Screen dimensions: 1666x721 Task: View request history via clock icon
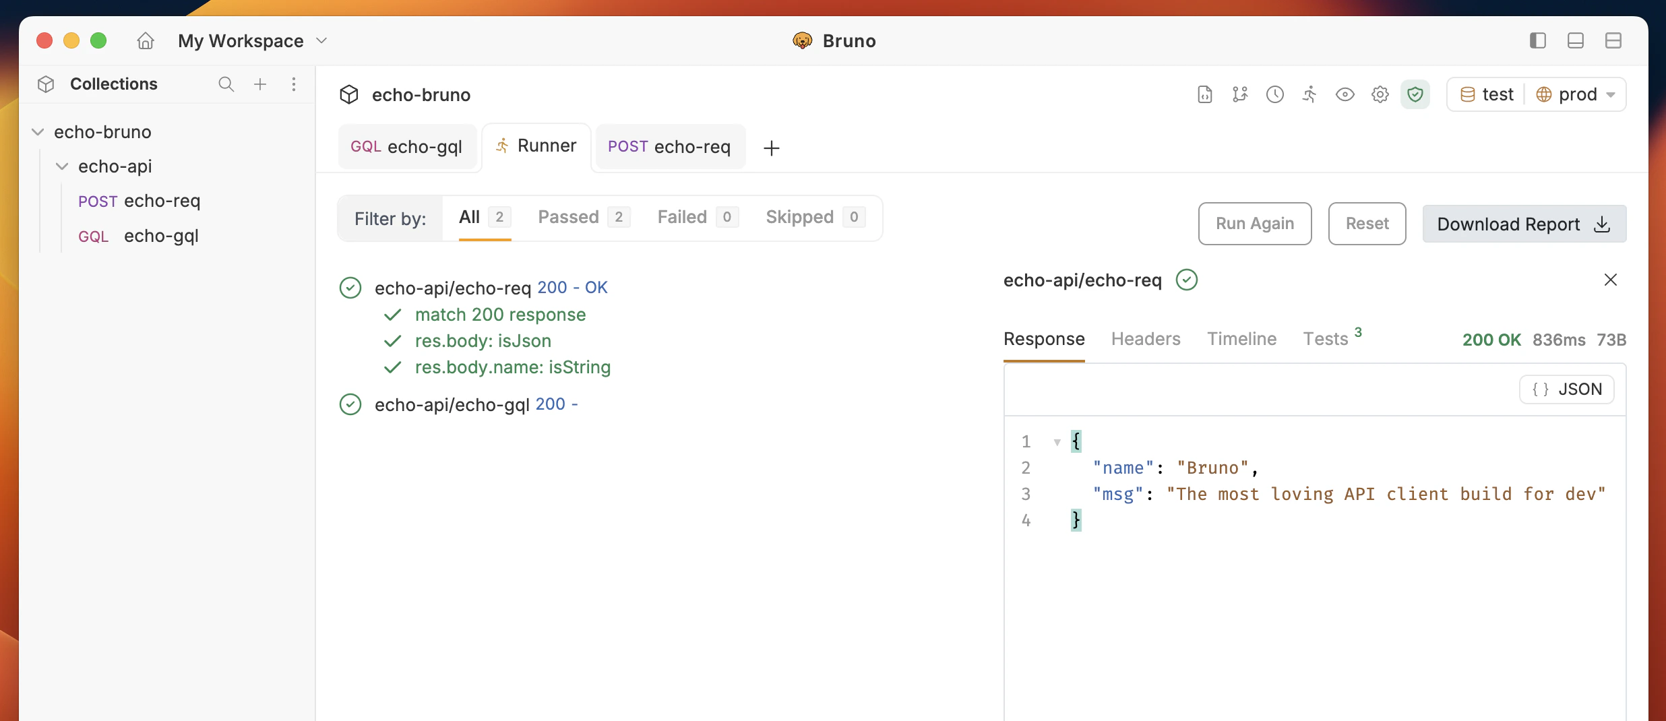point(1274,94)
